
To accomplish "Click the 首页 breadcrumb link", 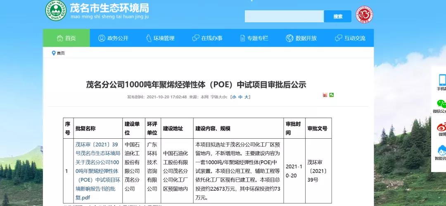I will 61,53.
